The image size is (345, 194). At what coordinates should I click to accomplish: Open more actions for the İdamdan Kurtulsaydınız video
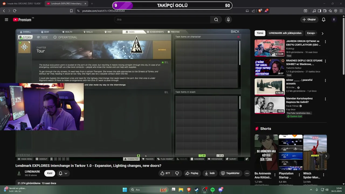click(325, 99)
